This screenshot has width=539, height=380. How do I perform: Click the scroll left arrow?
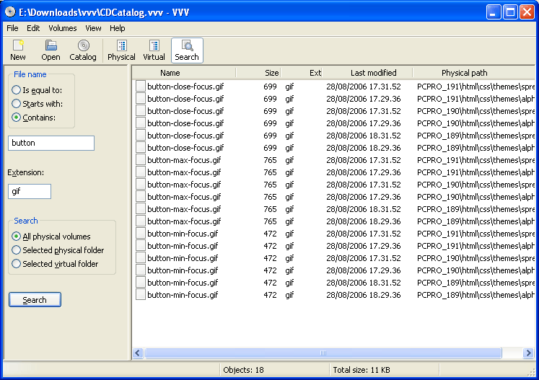tap(139, 353)
